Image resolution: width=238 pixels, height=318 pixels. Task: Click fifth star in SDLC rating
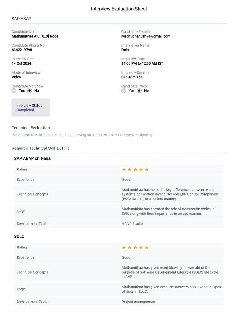pyautogui.click(x=147, y=248)
